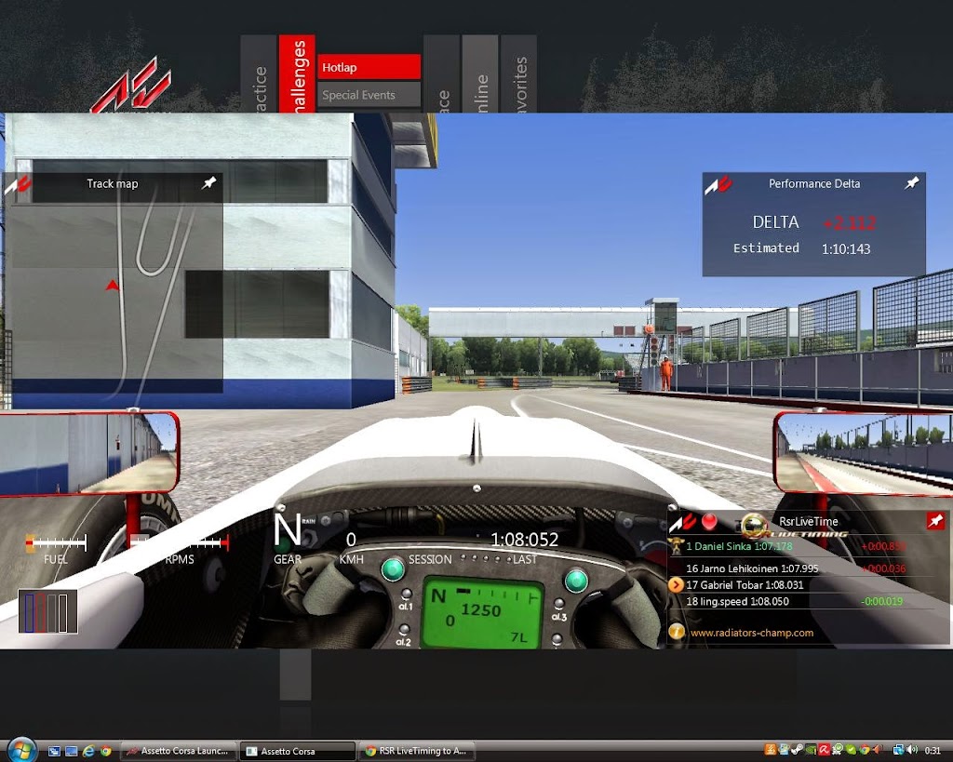Click the Assetto Corsa logo on Performance Delta
Viewport: 953px width, 762px height.
point(718,185)
